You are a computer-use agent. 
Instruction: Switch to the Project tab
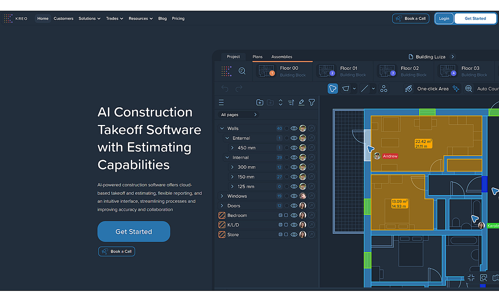[233, 57]
